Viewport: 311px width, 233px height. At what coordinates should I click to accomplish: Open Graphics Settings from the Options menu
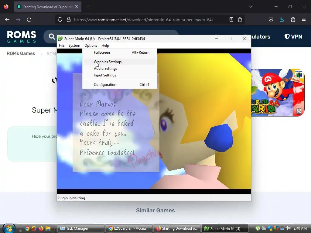120,62
